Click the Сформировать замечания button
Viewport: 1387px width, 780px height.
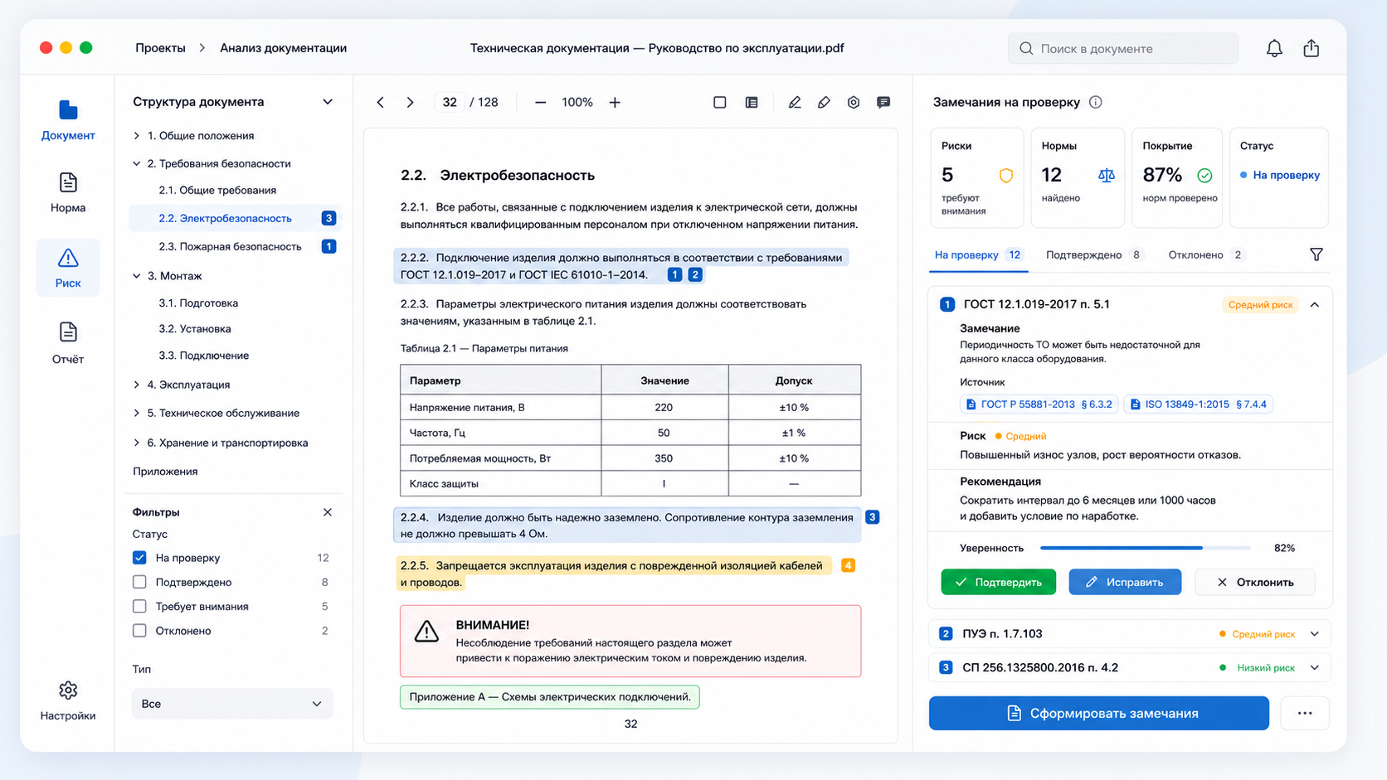pos(1098,713)
